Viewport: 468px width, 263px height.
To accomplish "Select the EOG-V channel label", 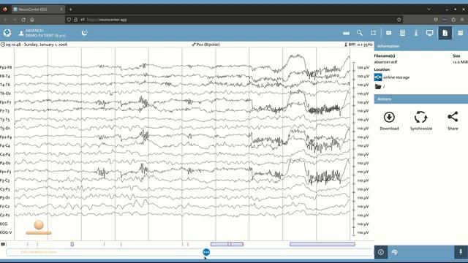I will click(6, 232).
